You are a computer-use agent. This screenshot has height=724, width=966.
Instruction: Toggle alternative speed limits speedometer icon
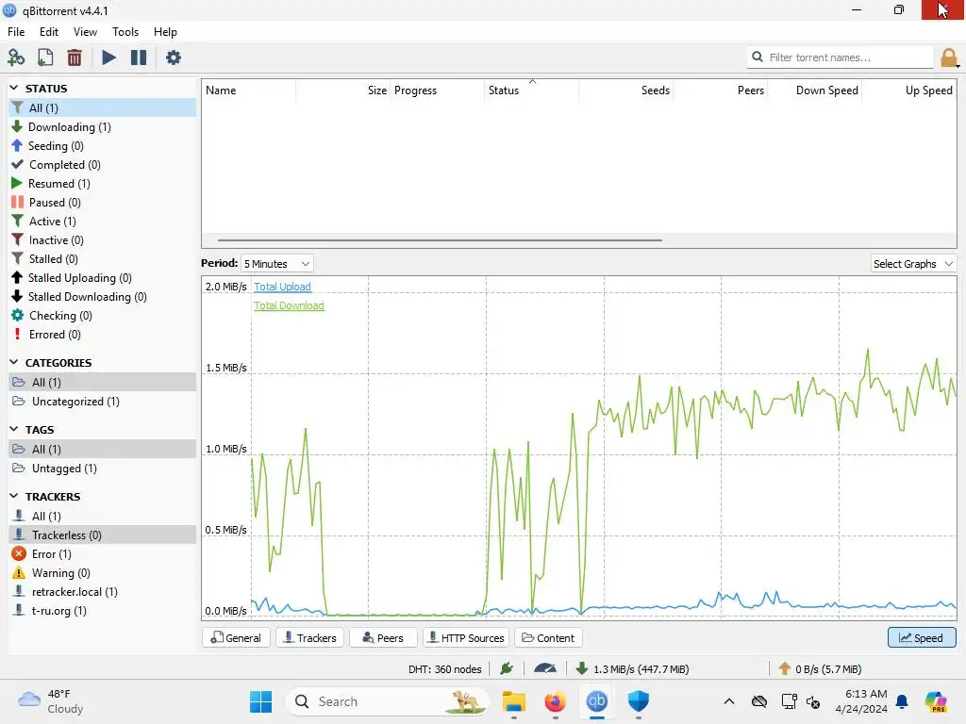545,668
